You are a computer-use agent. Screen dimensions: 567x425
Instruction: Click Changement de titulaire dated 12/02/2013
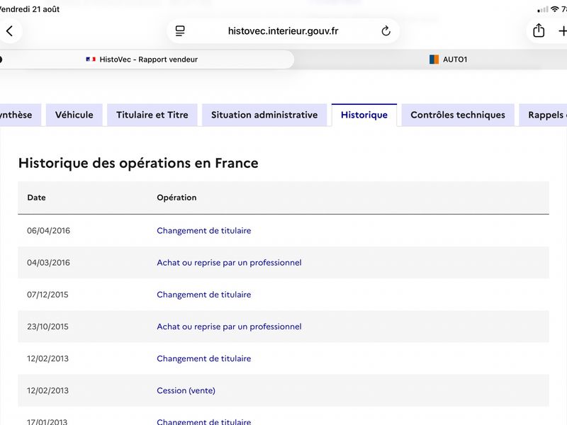(x=204, y=358)
